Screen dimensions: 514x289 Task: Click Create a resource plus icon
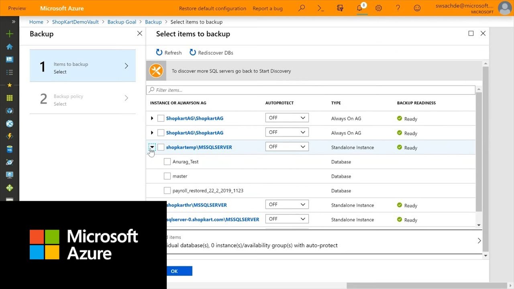pos(10,34)
